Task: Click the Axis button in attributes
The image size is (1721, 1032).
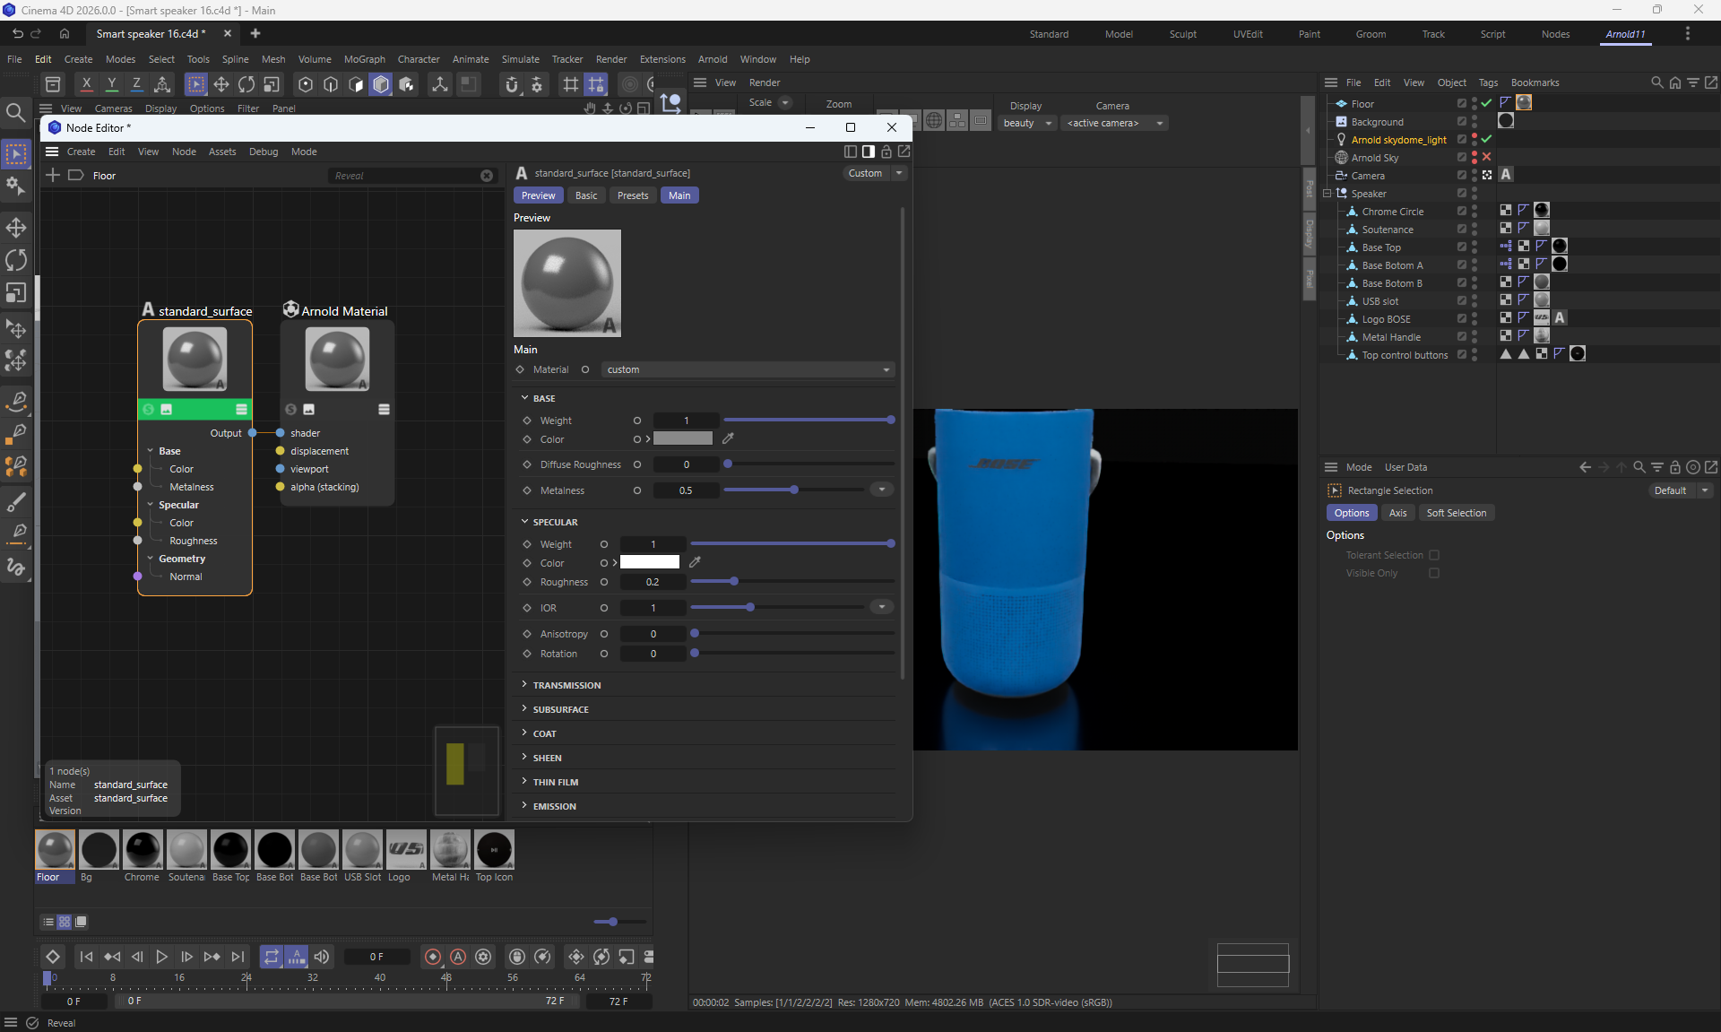Action: coord(1397,513)
